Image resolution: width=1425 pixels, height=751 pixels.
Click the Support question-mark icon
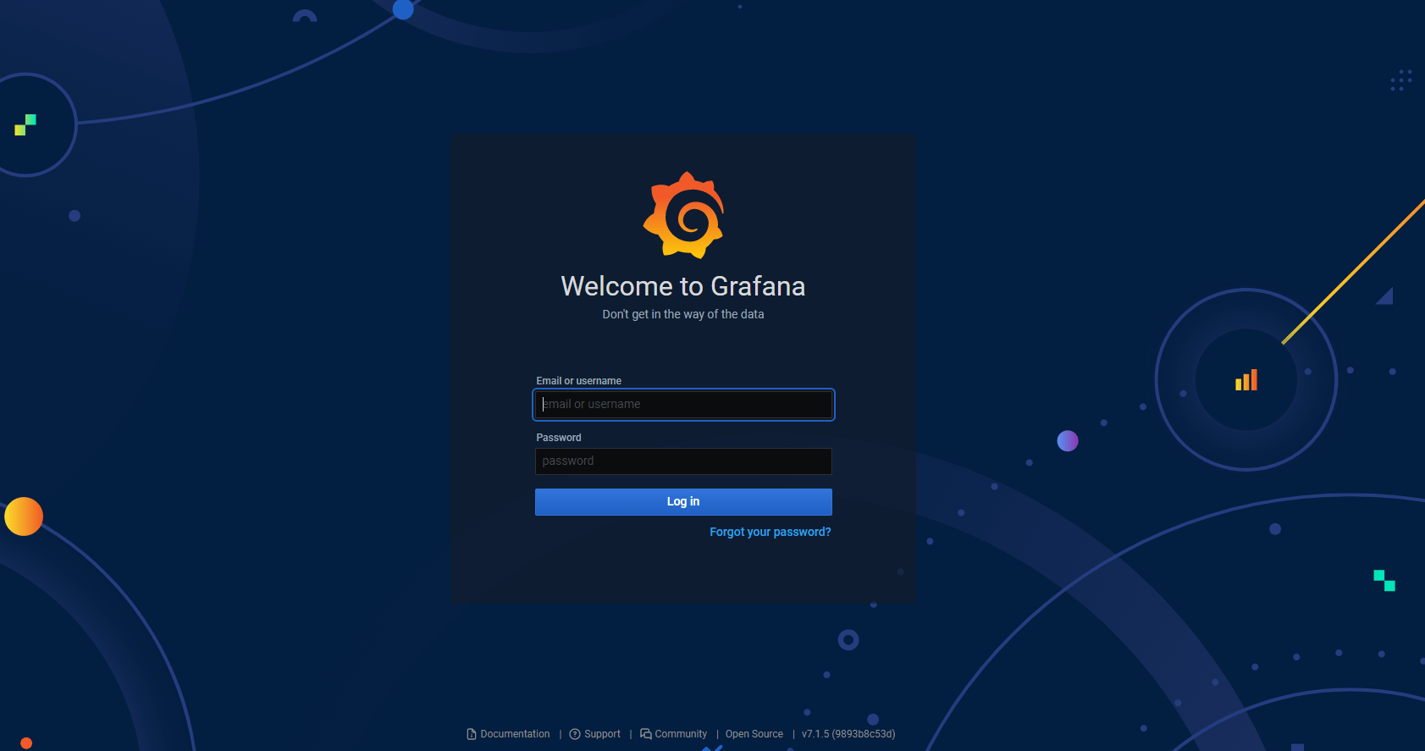[575, 734]
